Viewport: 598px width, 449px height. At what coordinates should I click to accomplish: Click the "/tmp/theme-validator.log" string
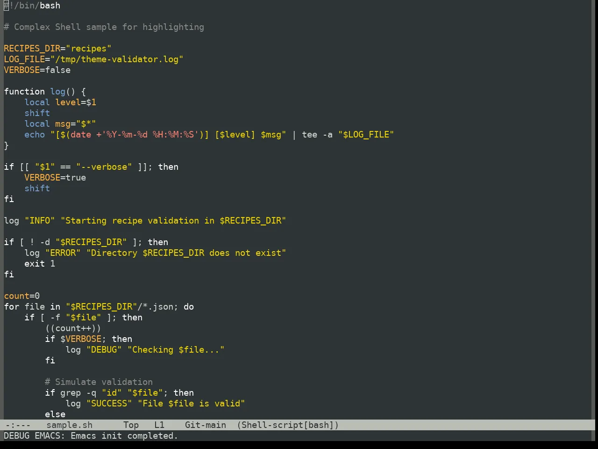point(117,59)
